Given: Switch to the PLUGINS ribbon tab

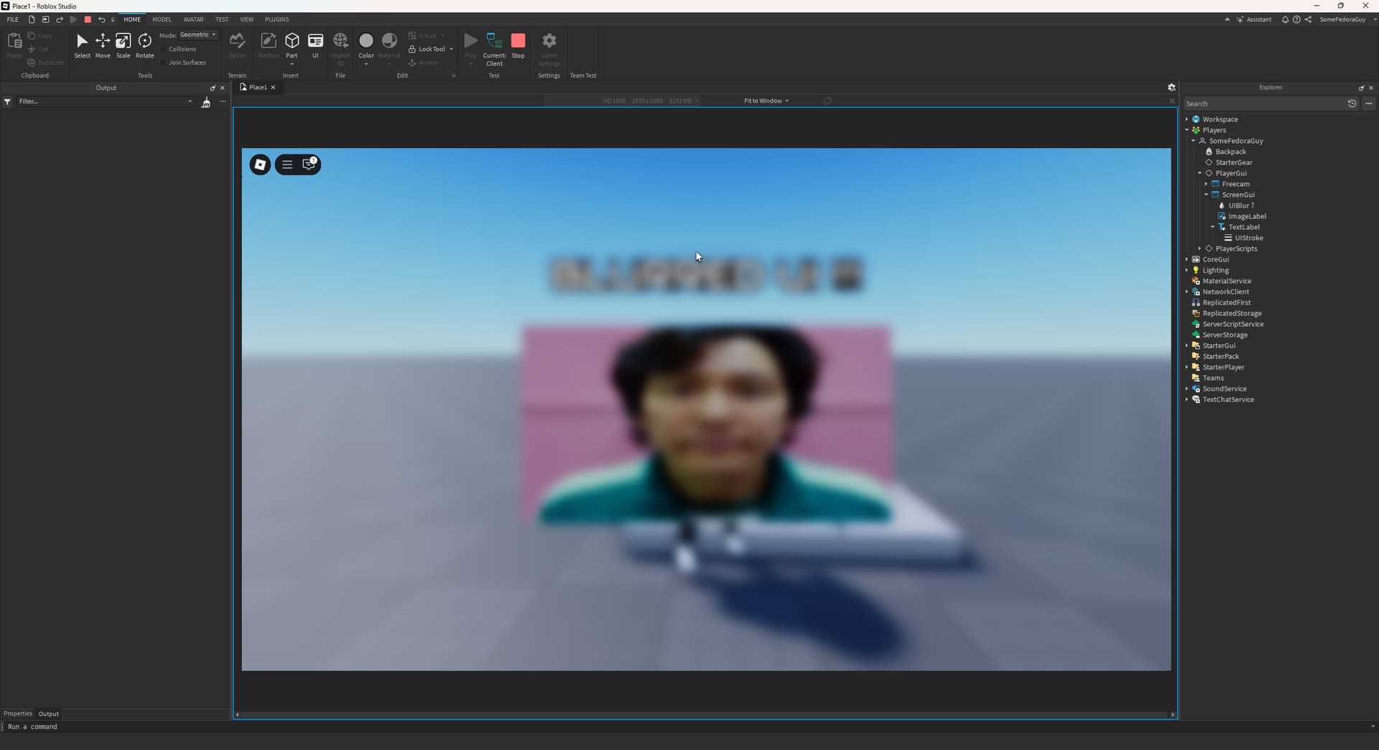Looking at the screenshot, I should (277, 19).
